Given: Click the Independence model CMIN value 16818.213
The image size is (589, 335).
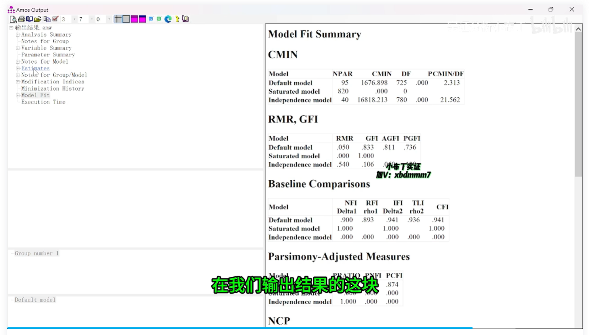Looking at the screenshot, I should click(x=372, y=100).
